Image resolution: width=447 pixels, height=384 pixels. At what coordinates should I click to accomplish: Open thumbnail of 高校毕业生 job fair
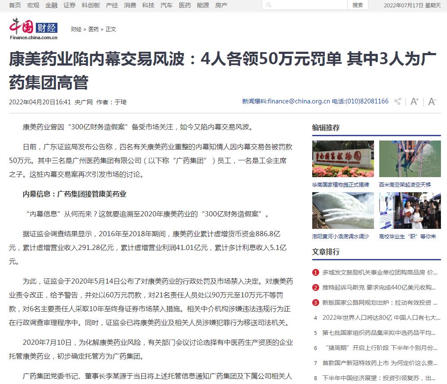(410, 210)
